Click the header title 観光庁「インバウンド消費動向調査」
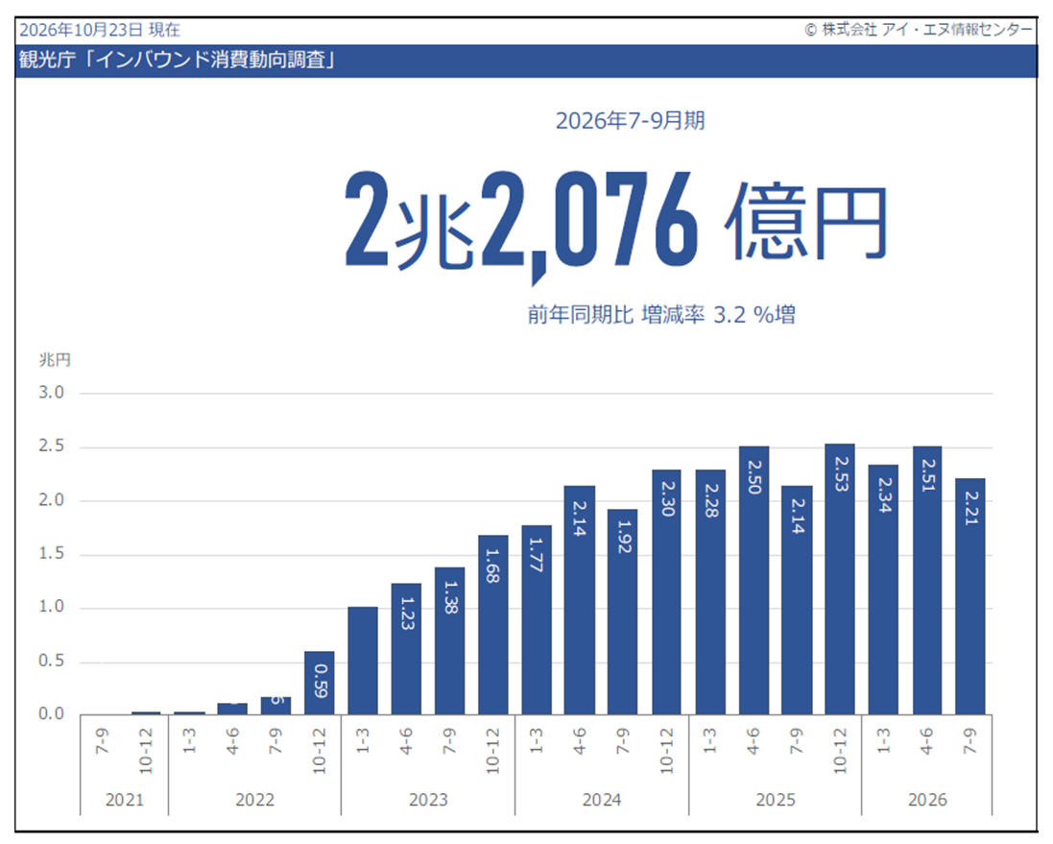The width and height of the screenshot is (1053, 844). tap(178, 60)
